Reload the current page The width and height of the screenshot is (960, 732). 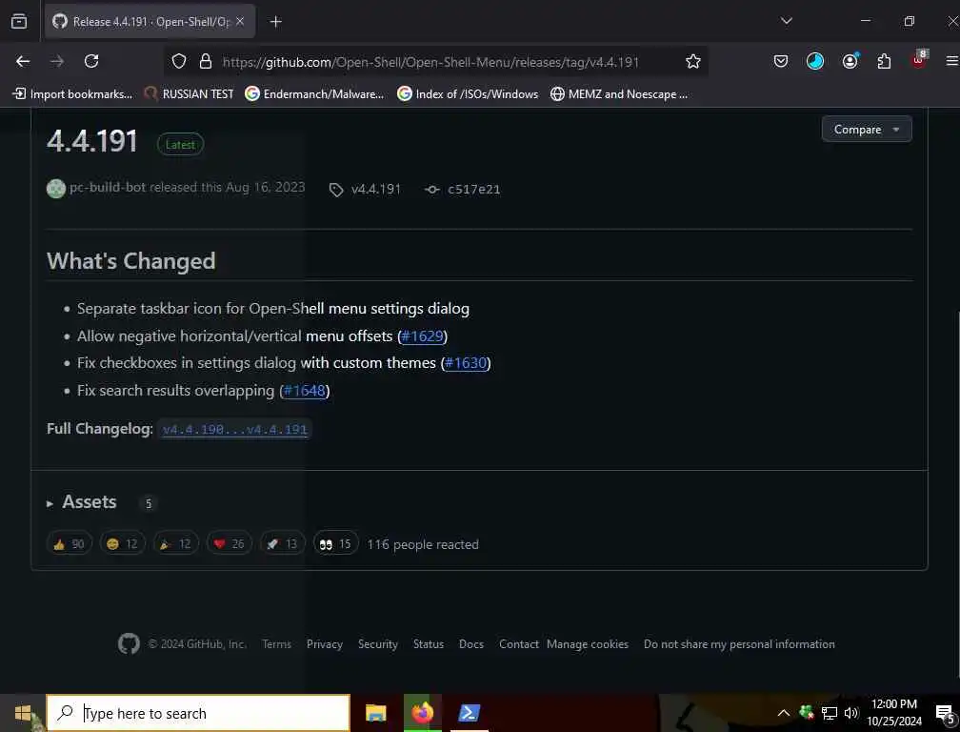pyautogui.click(x=91, y=61)
